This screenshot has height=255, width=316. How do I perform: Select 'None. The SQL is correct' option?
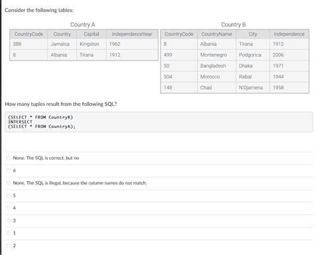(x=8, y=158)
